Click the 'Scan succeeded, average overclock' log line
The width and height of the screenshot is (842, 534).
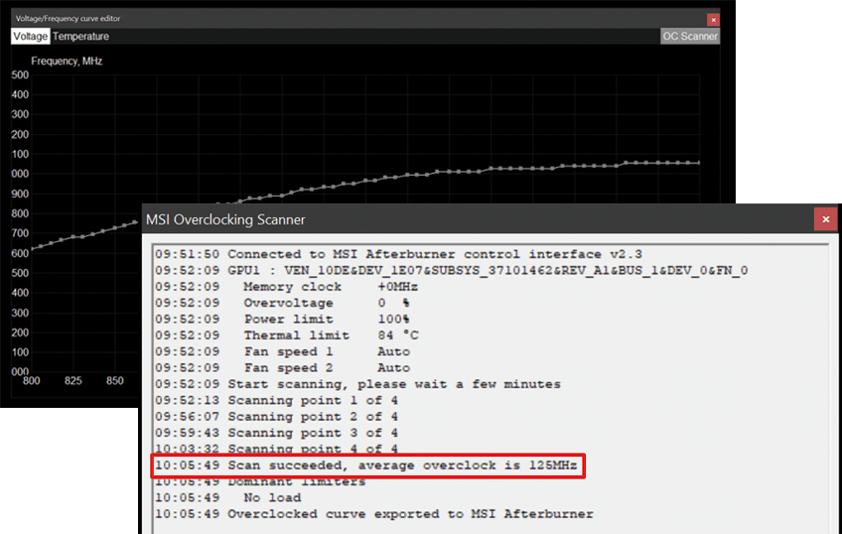pos(367,466)
